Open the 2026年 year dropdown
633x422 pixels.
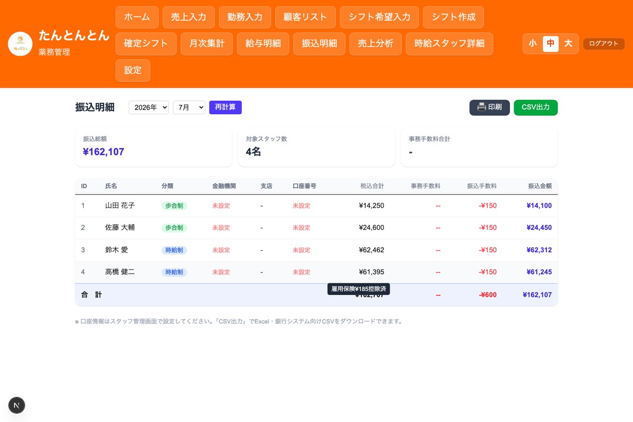tap(149, 107)
